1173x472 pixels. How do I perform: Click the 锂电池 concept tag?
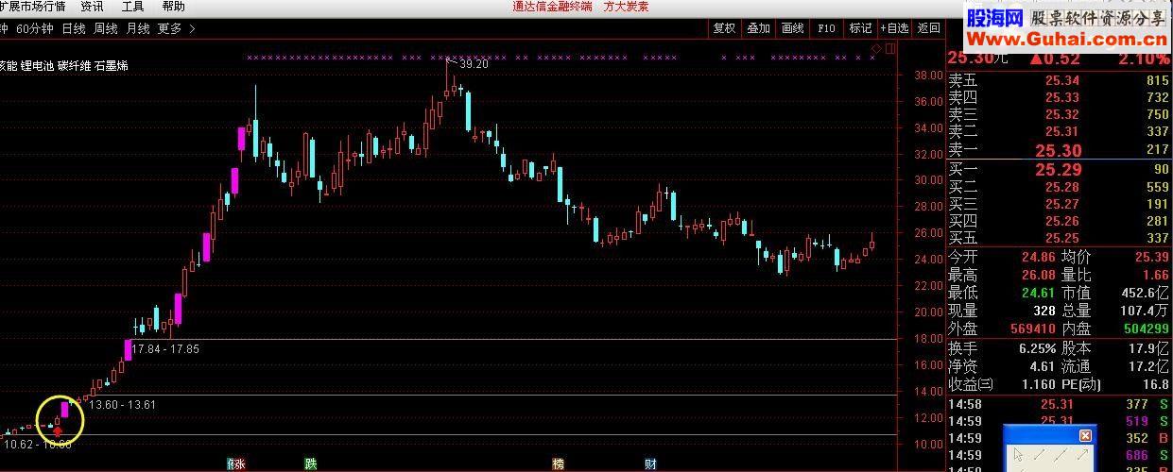[36, 66]
